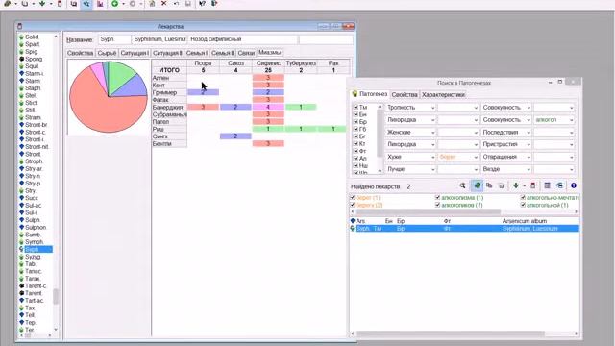
Task: Uncheck the Тм source checkbox
Action: 356,107
